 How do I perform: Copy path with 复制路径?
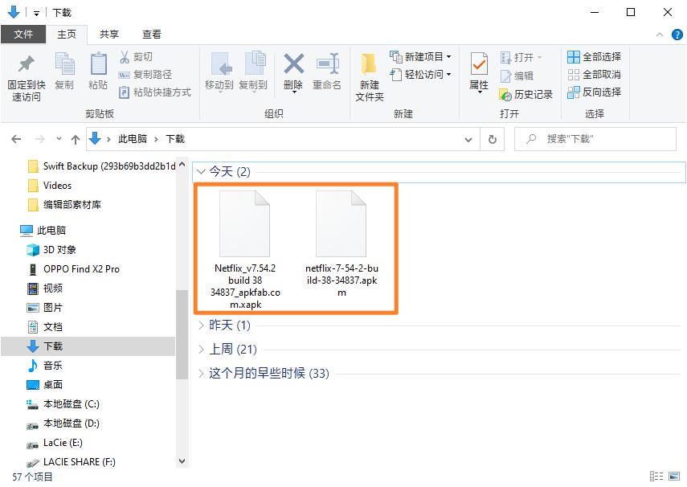point(145,75)
